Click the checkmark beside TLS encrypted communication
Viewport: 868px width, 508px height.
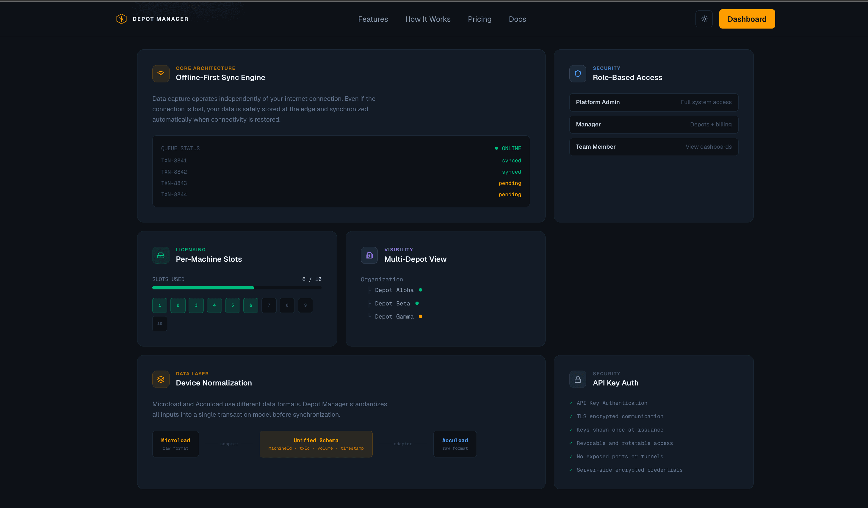tap(571, 416)
